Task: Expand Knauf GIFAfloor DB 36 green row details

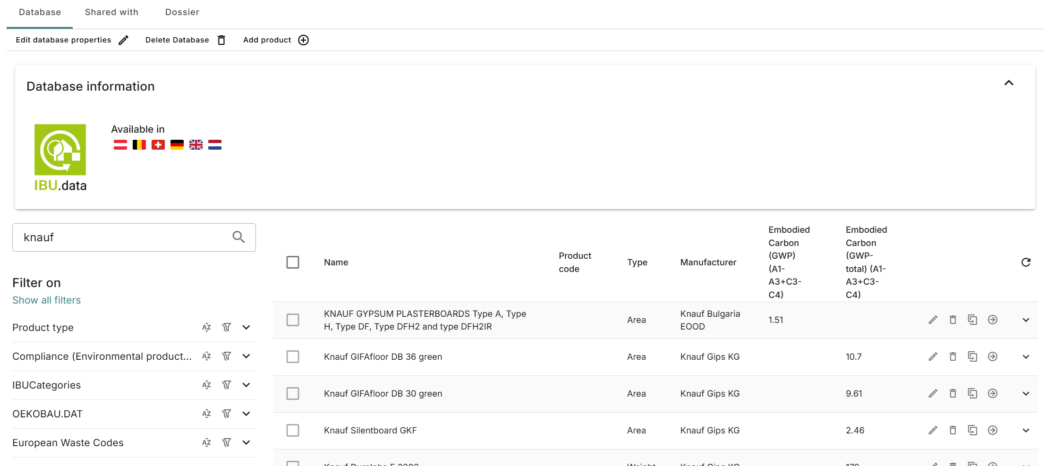Action: point(1026,357)
